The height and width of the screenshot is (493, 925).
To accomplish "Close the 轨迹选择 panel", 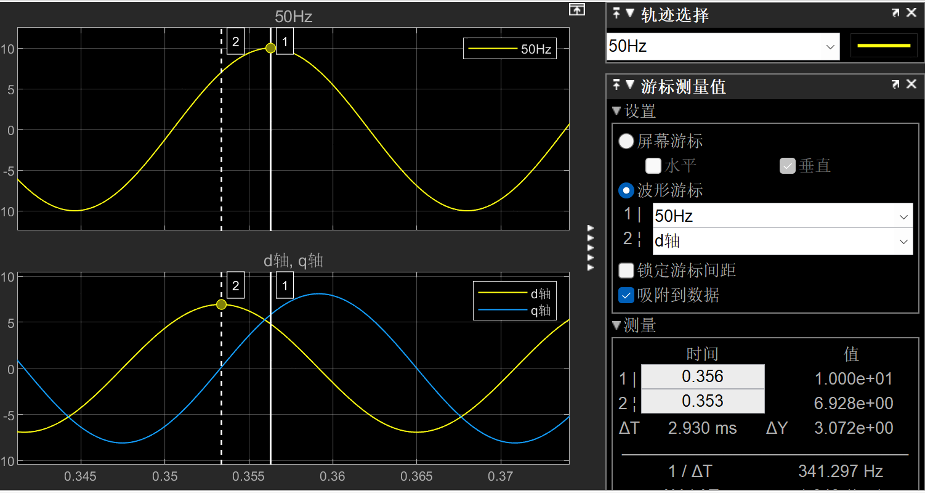I will coord(911,14).
